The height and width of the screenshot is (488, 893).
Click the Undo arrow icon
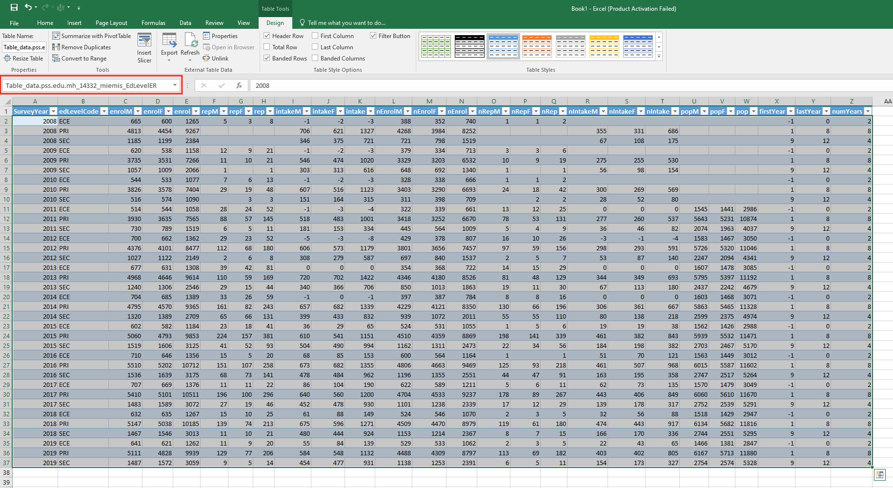[x=28, y=7]
